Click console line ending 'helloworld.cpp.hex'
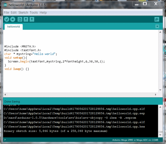166x144 pixels. pos(74,127)
